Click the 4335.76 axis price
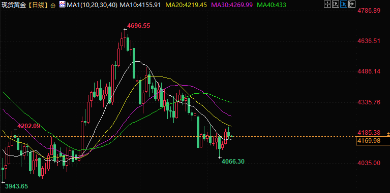 [x=369, y=102]
